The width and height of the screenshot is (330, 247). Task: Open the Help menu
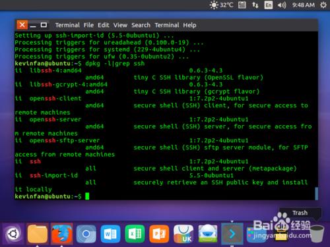coord(189,25)
